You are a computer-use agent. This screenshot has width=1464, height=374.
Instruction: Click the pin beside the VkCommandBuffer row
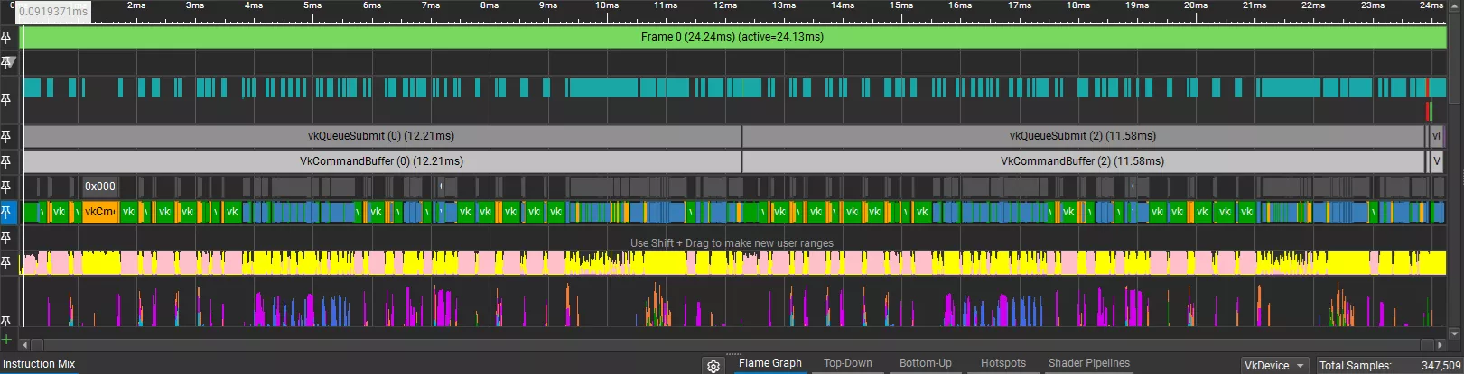pyautogui.click(x=6, y=161)
